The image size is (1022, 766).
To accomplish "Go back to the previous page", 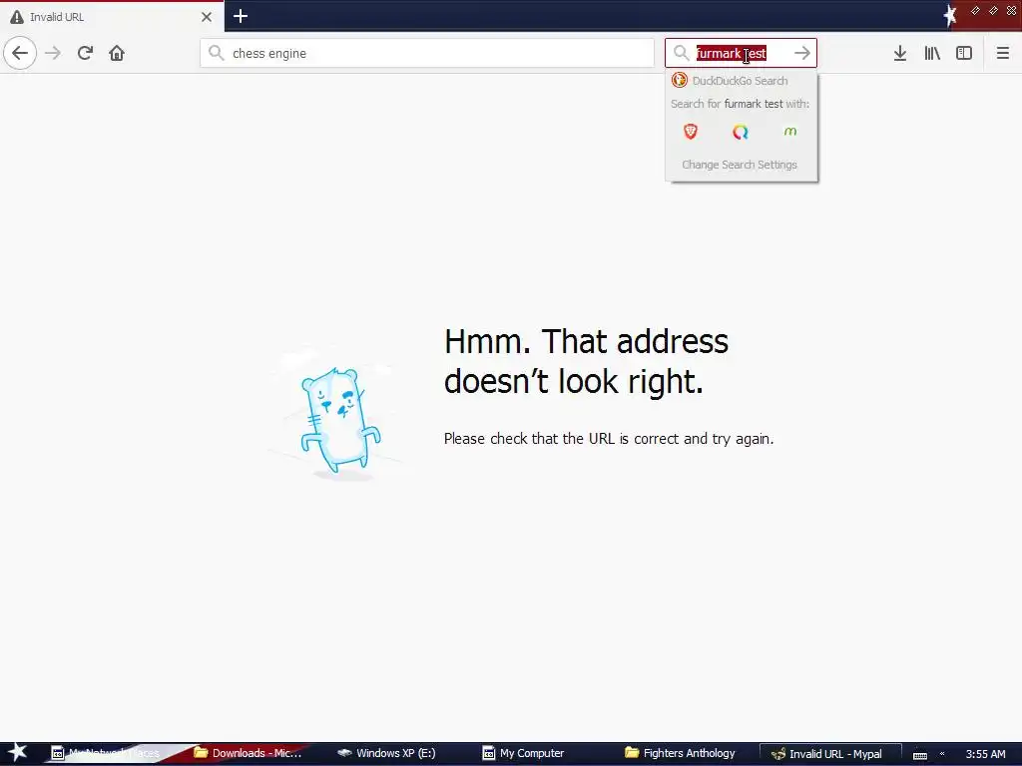I will click(20, 53).
